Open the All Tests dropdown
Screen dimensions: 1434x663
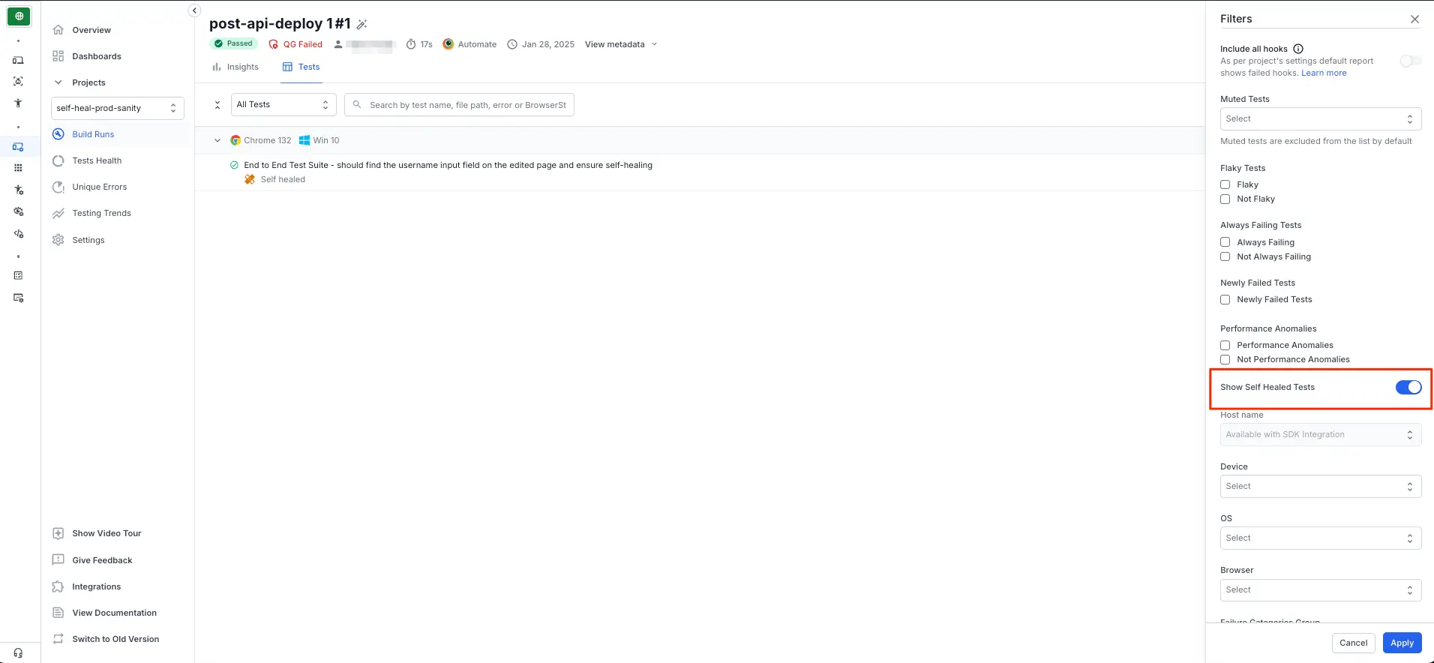[283, 105]
